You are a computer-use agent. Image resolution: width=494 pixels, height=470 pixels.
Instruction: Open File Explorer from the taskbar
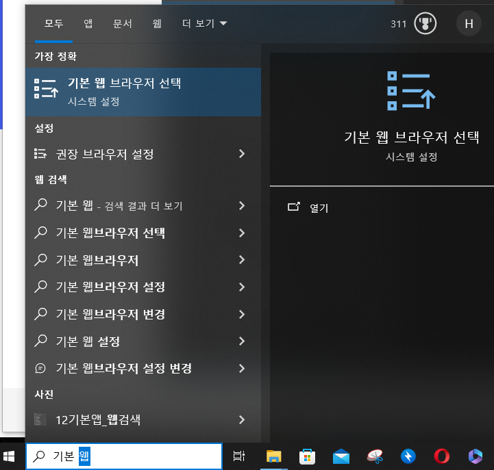[273, 456]
